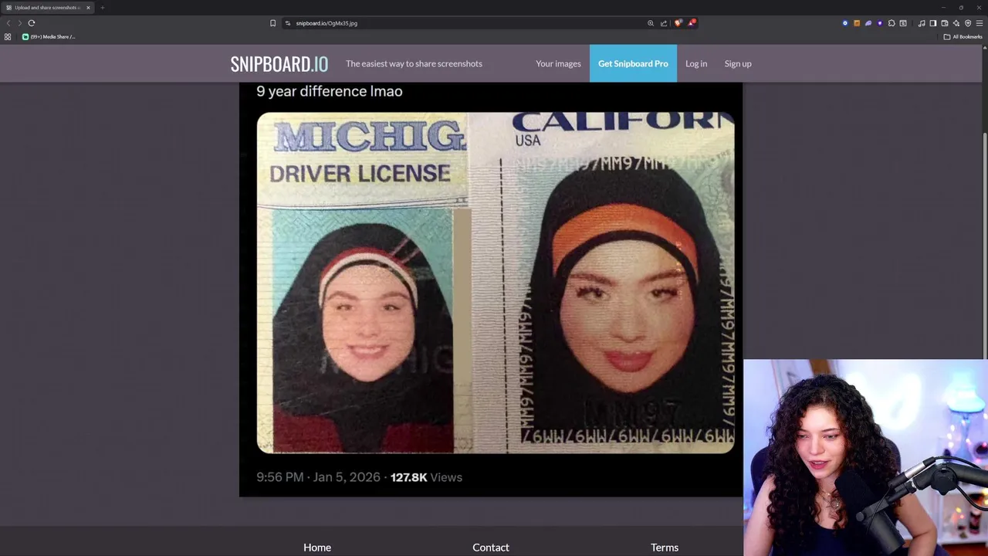Open Your images in site navigation
The width and height of the screenshot is (988, 556).
(558, 63)
